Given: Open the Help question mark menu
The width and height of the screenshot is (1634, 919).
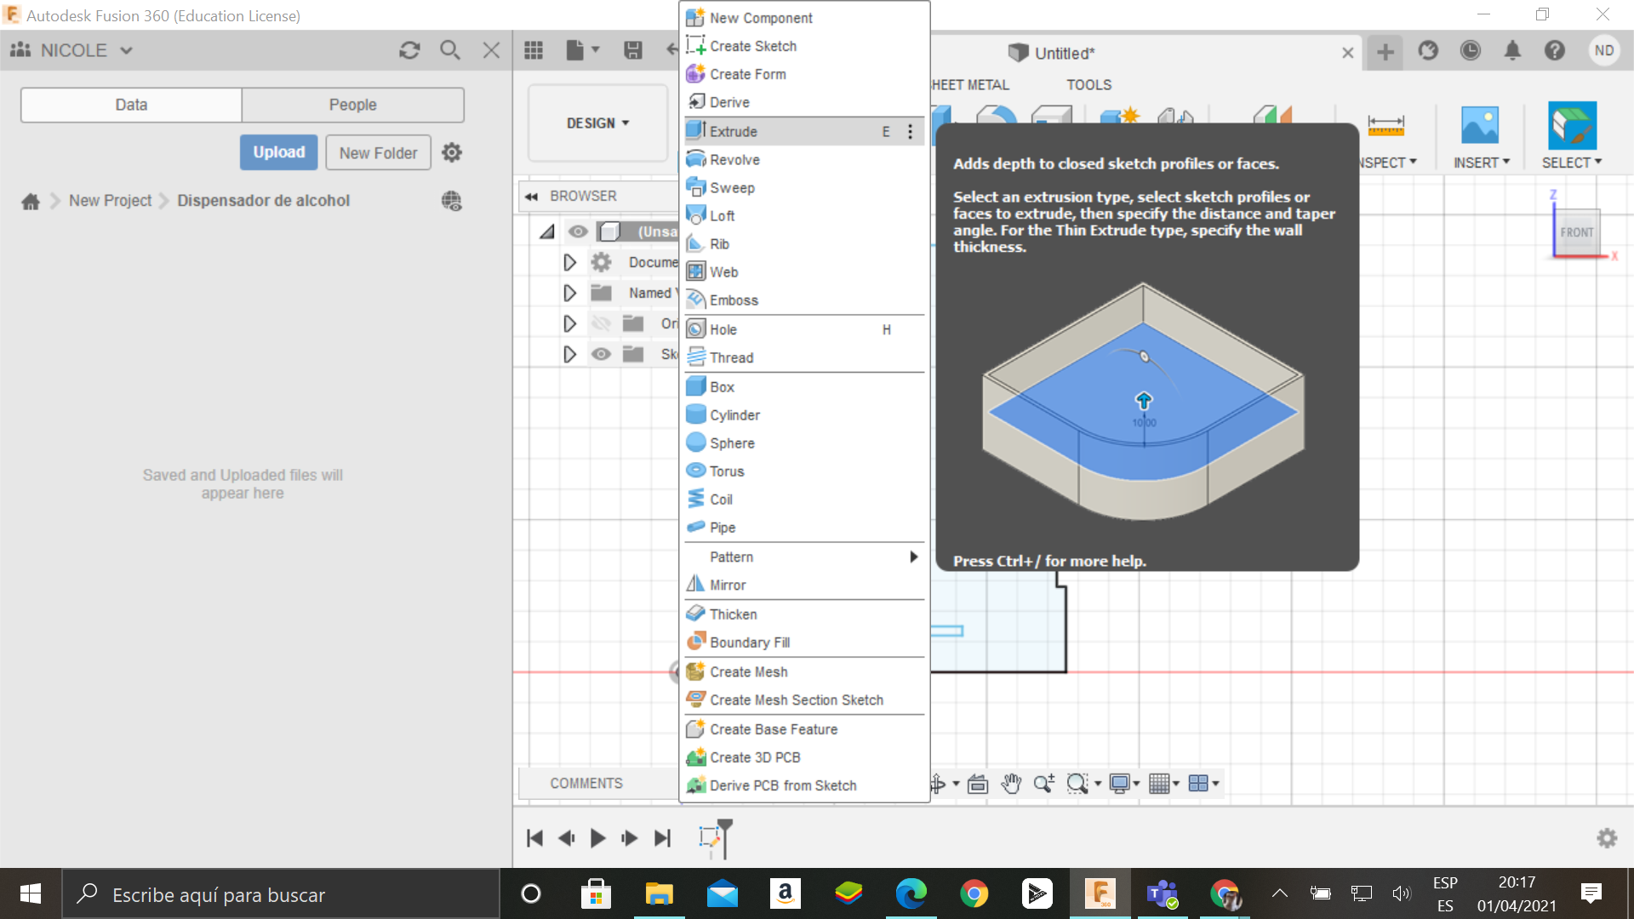Looking at the screenshot, I should pyautogui.click(x=1555, y=51).
